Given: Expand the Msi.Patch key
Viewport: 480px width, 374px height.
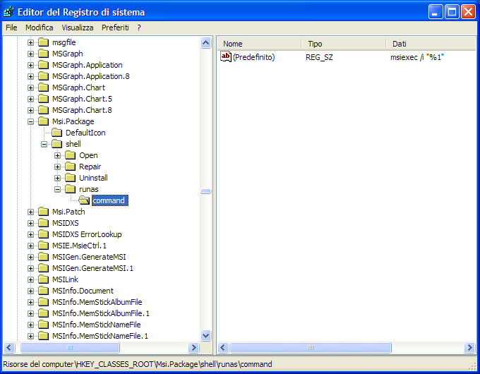Looking at the screenshot, I should pyautogui.click(x=30, y=212).
